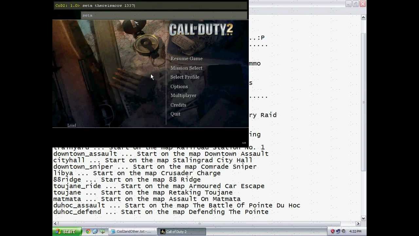Switch to Cod2andOther.txt taskbar window

point(133,231)
